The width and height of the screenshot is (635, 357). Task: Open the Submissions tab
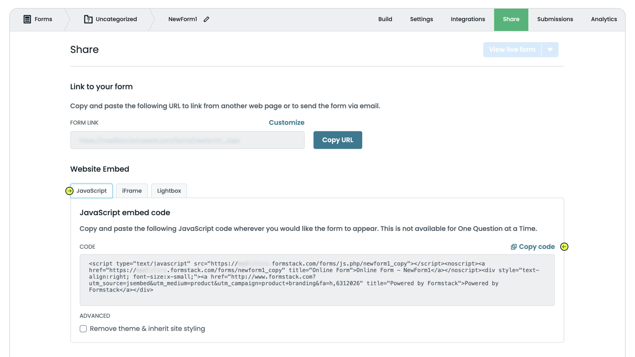pos(555,19)
